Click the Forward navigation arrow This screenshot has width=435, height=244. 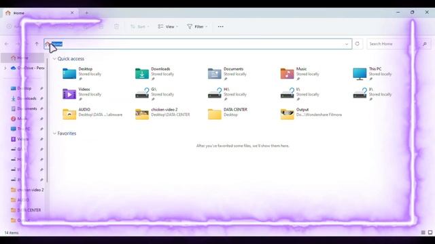[x=18, y=43]
